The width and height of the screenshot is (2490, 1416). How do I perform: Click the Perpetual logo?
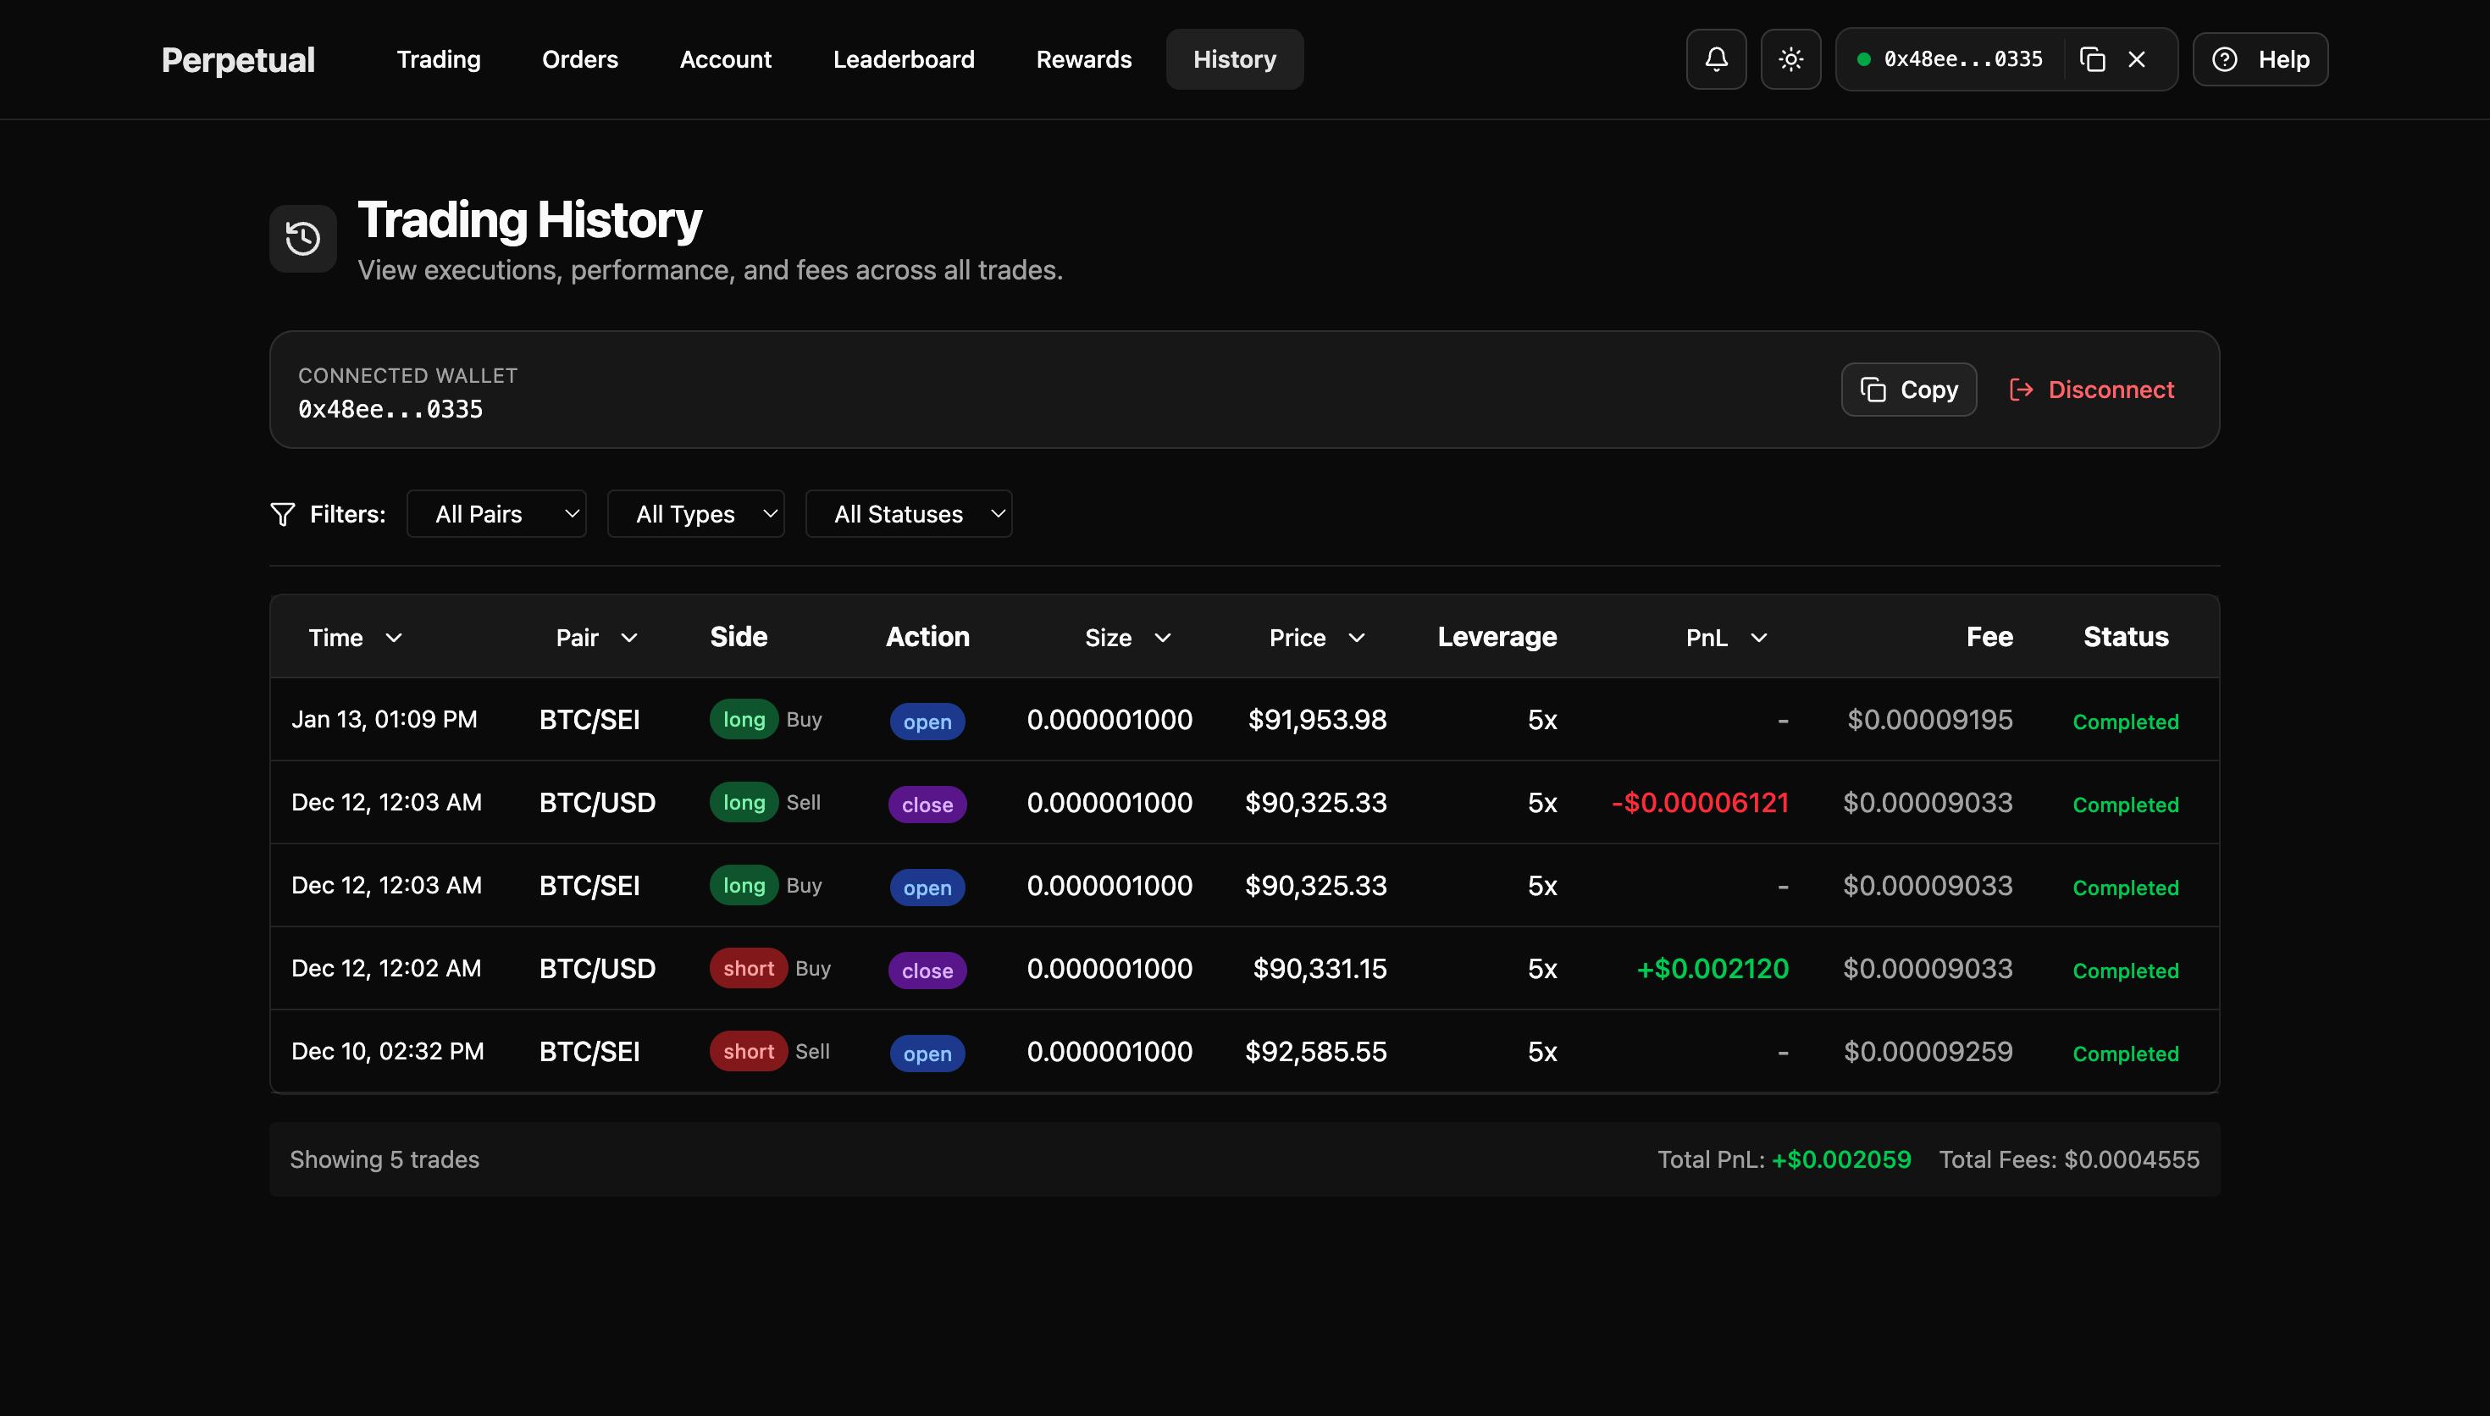(x=238, y=60)
